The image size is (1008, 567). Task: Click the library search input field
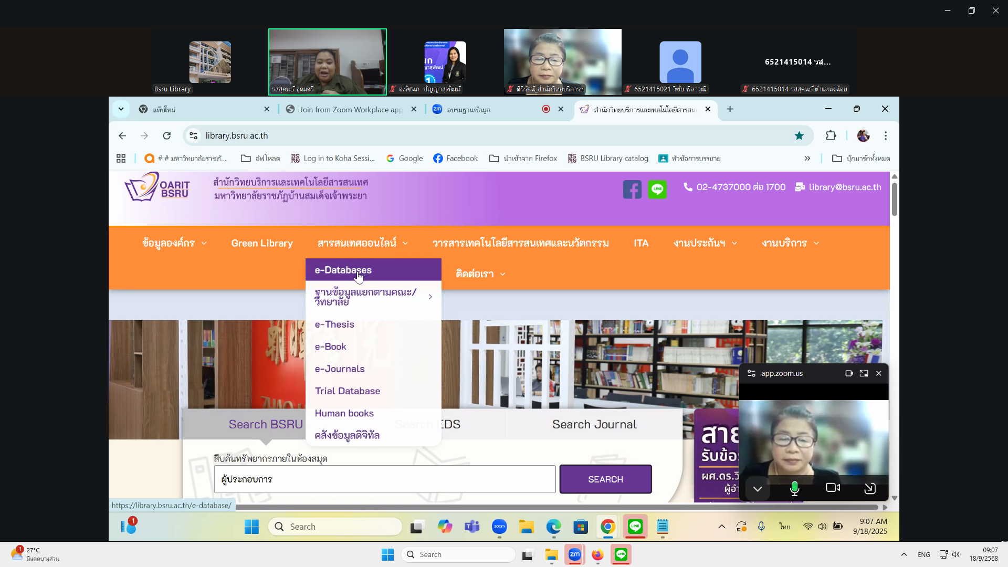tap(385, 479)
